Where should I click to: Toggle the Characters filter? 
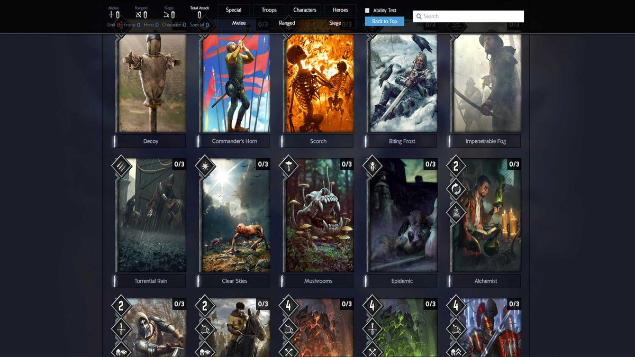305,10
